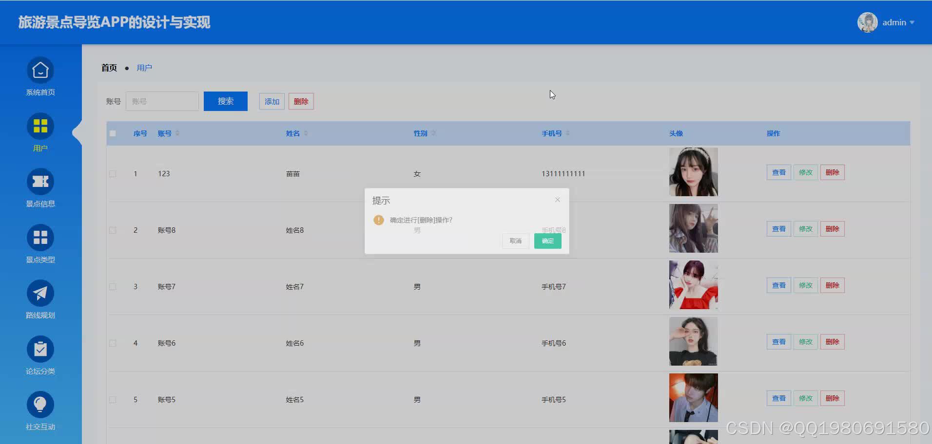
Task: Click 删除 for 姓名8 row
Action: [x=833, y=229]
